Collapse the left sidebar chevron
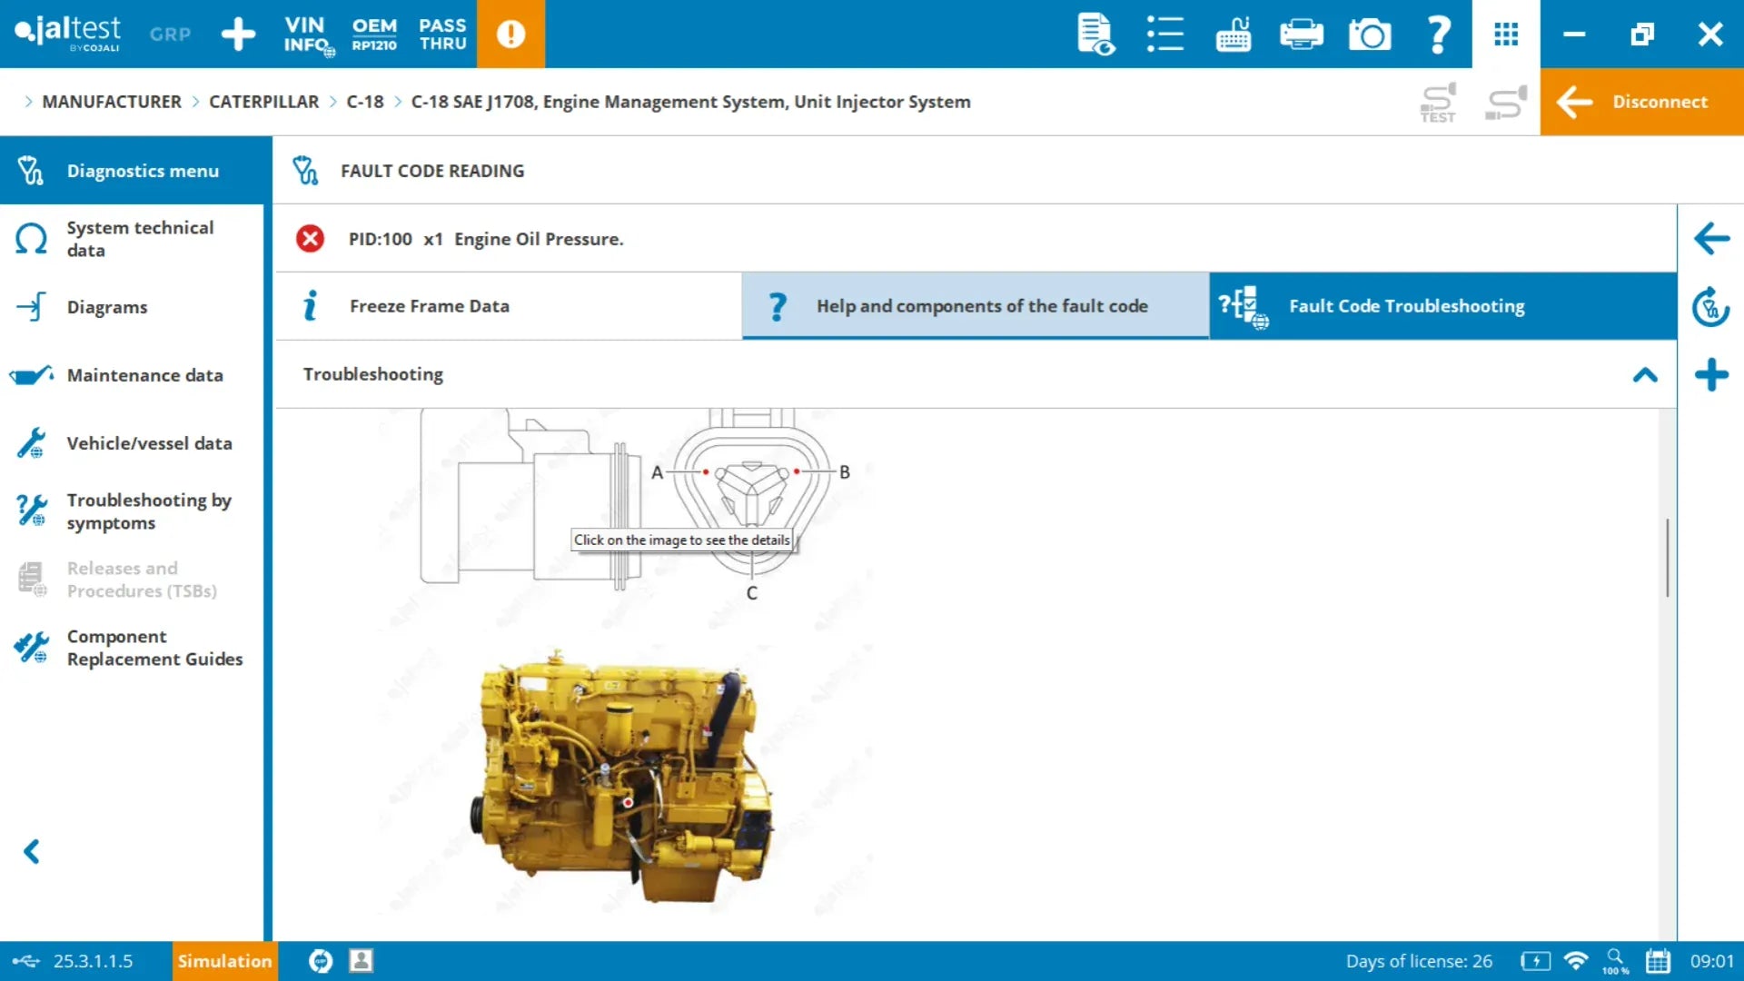The image size is (1744, 981). point(32,851)
